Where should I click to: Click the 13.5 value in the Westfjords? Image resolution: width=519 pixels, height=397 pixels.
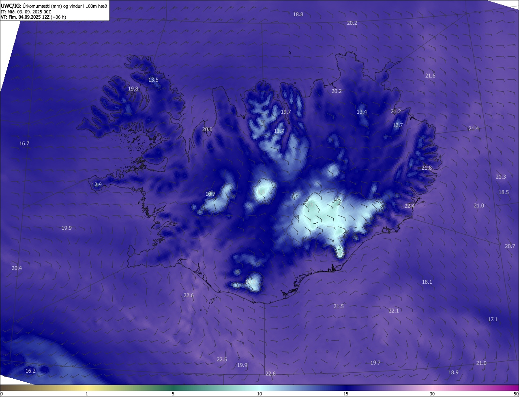[153, 80]
